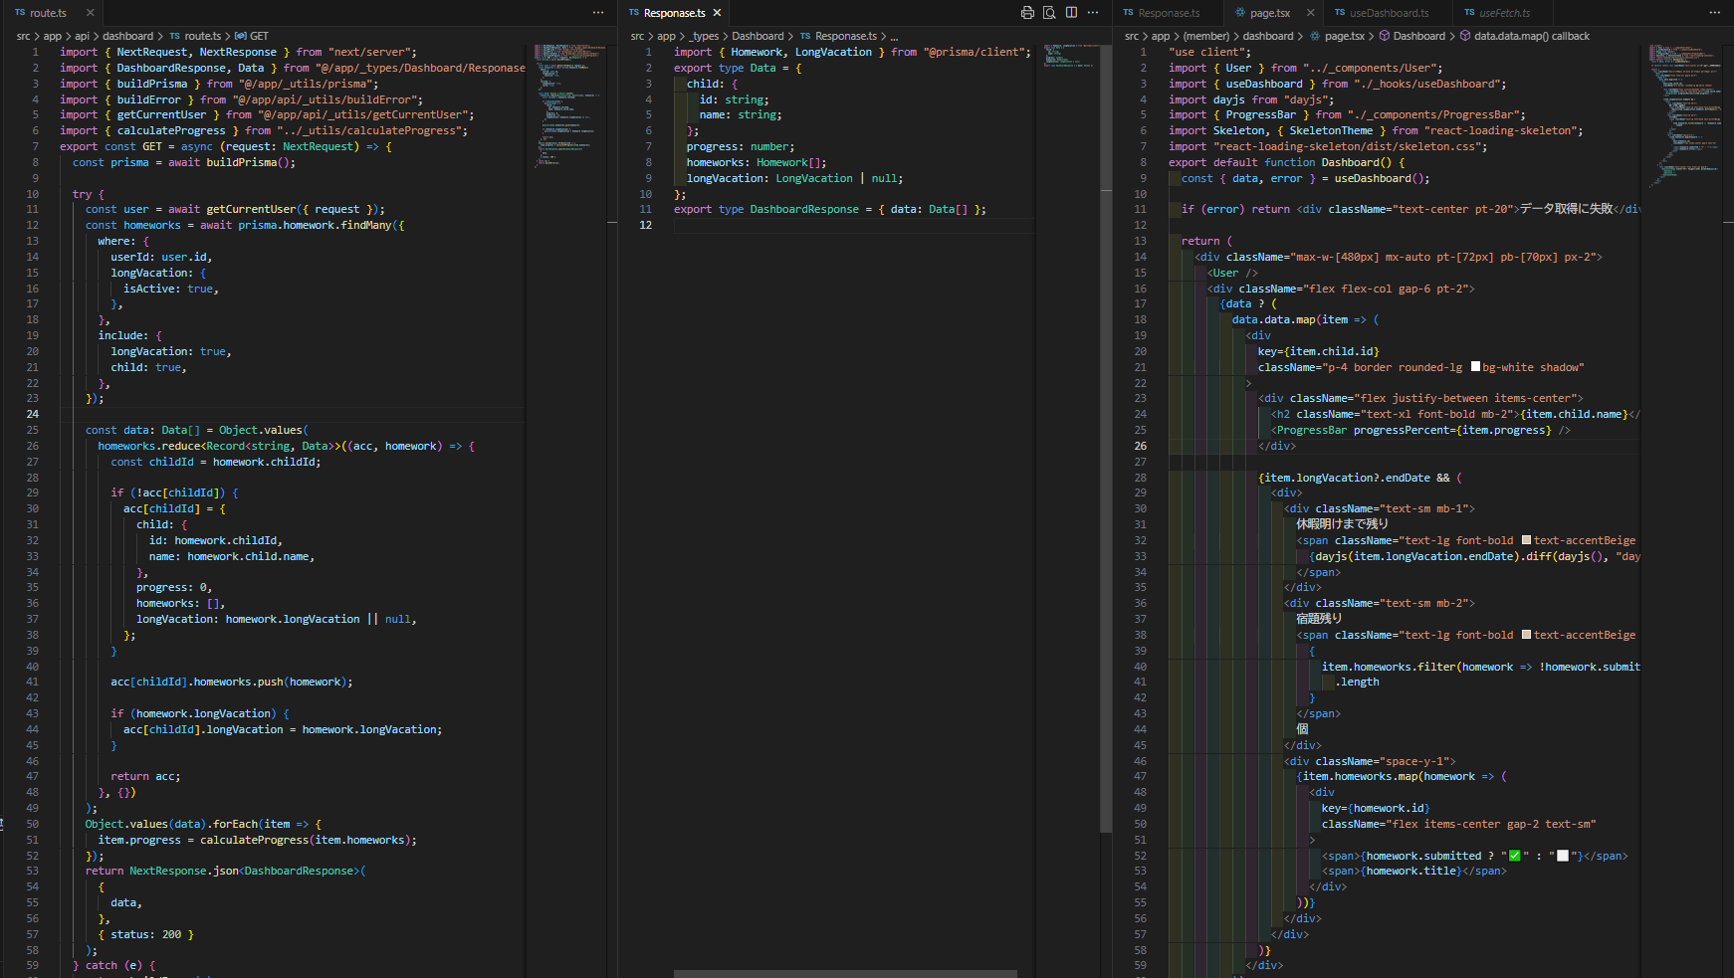
Task: Click the search-document preview icon in the middle editor
Action: click(1049, 13)
